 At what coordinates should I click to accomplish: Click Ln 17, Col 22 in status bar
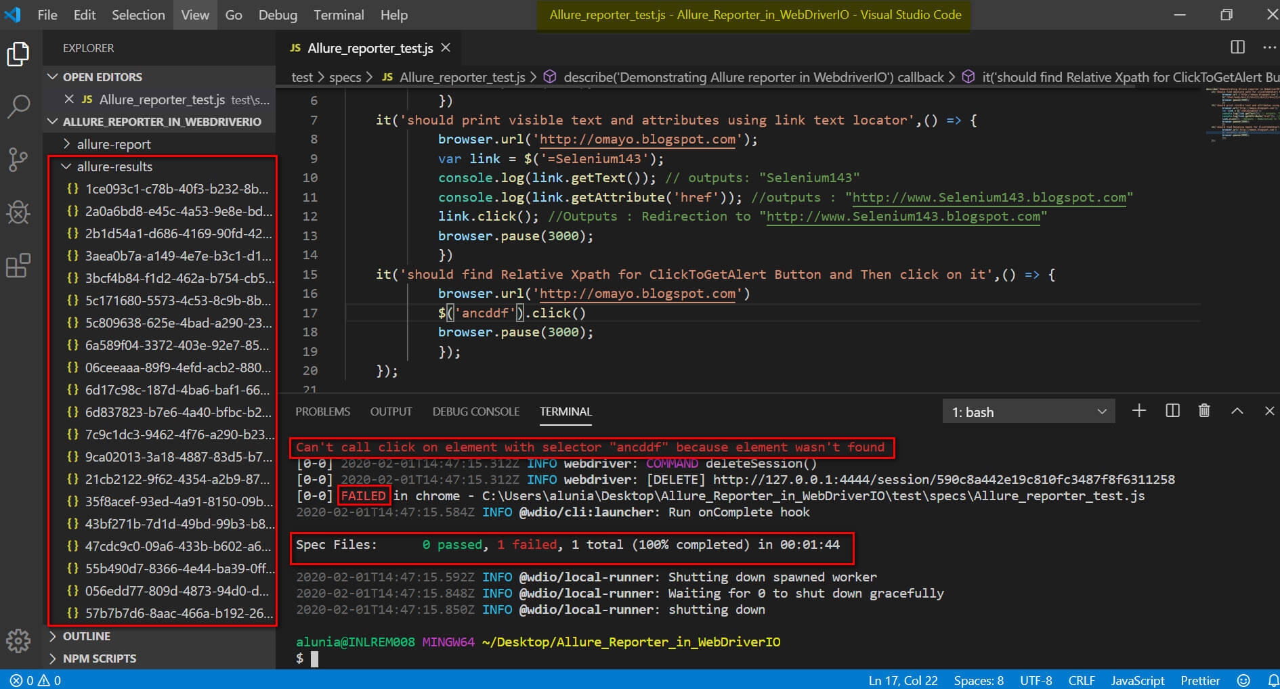[x=903, y=680]
